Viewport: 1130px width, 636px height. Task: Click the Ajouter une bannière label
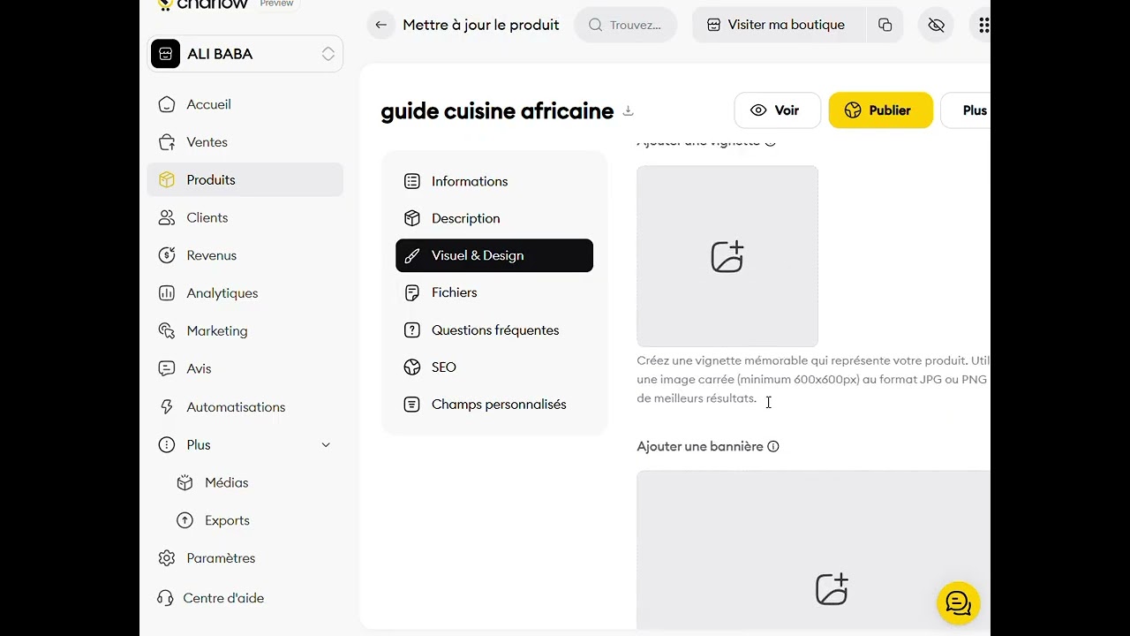(x=700, y=447)
